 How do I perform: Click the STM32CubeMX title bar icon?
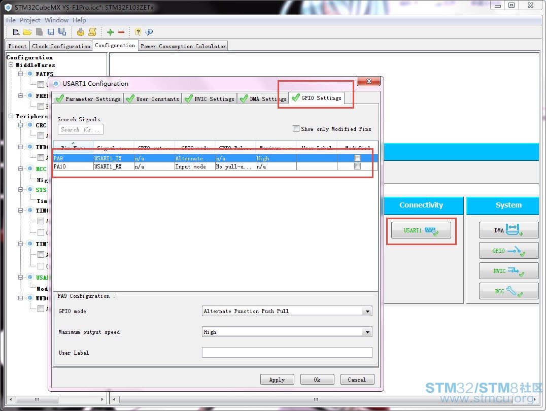(x=8, y=7)
